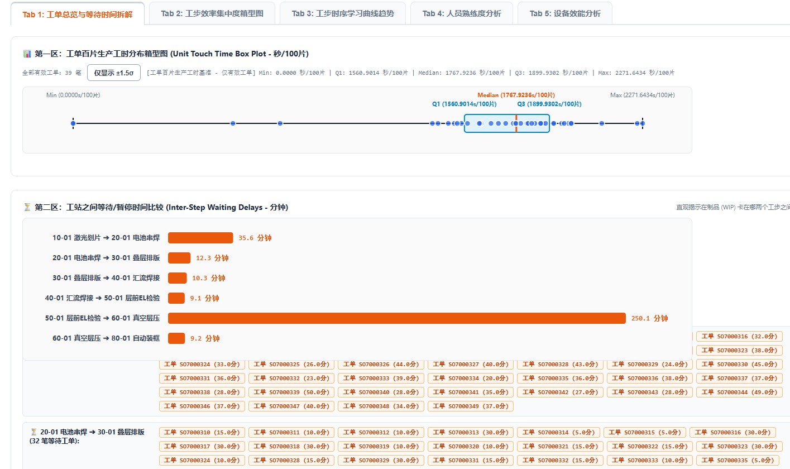
Task: Open work order chip SO7000332 (23.0分)
Action: pyautogui.click(x=291, y=379)
